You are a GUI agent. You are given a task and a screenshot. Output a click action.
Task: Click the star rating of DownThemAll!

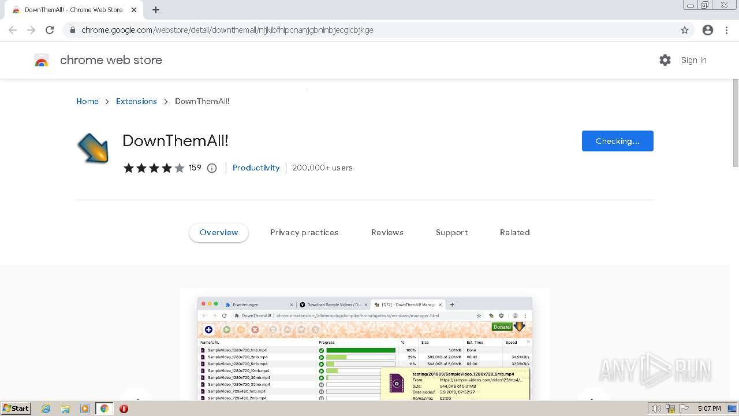tap(154, 168)
